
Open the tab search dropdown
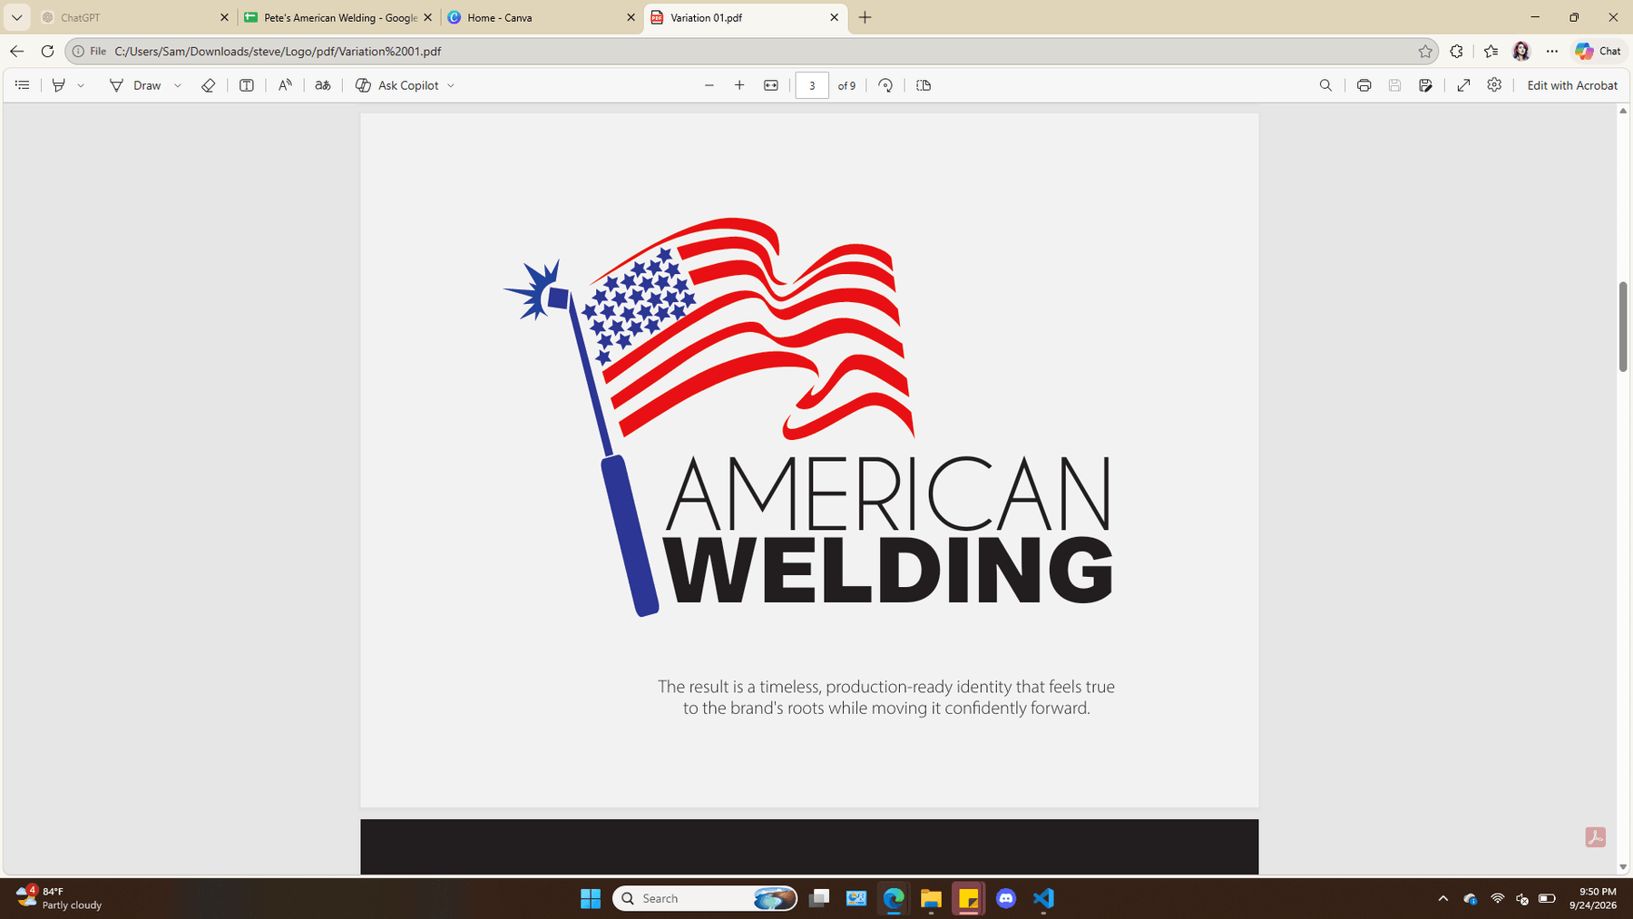pos(16,17)
